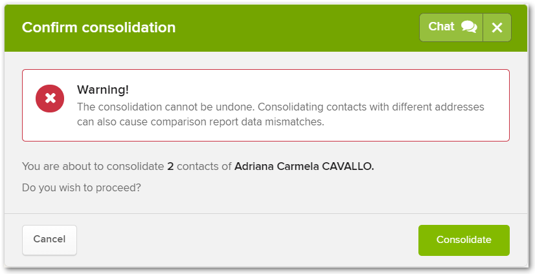Click the red warning error icon

point(50,99)
